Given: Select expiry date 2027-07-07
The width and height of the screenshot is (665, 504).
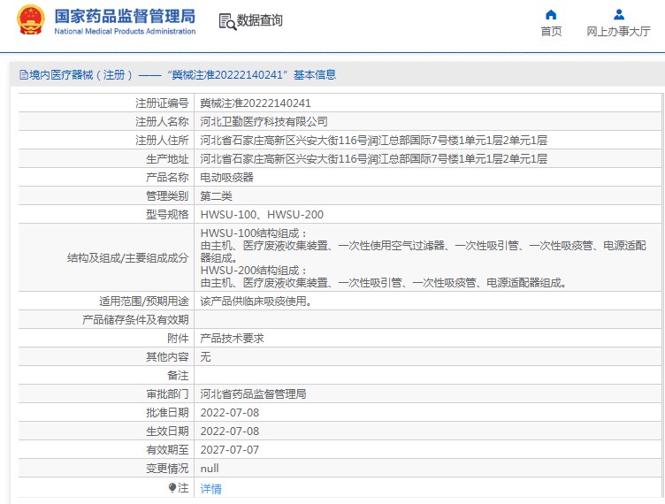Looking at the screenshot, I should pyautogui.click(x=229, y=450).
